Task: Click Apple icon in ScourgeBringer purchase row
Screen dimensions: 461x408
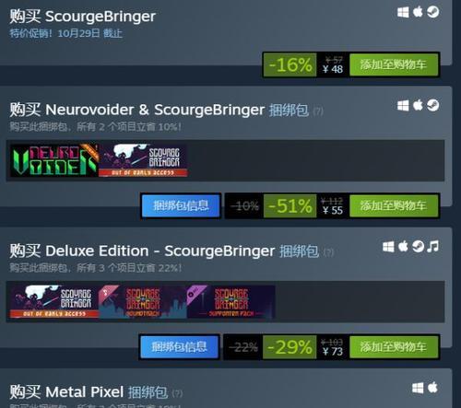Action: [418, 12]
